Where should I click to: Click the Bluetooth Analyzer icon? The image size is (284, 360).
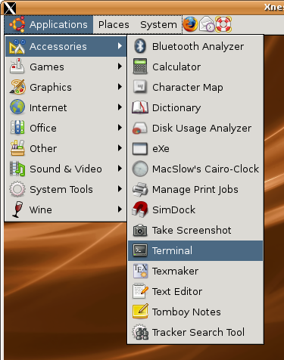[x=140, y=46]
